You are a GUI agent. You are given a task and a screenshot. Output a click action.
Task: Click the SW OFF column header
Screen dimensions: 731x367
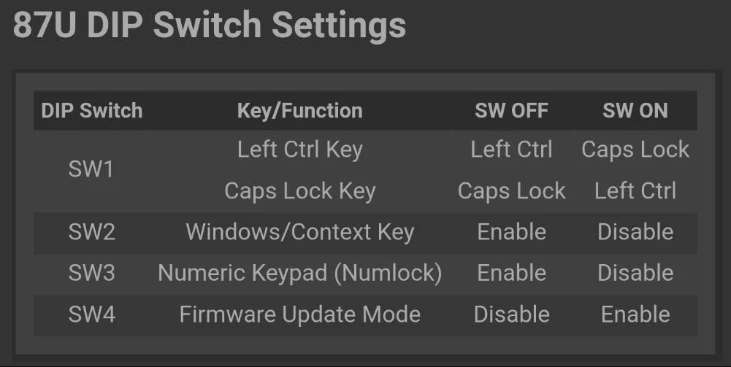pos(511,111)
